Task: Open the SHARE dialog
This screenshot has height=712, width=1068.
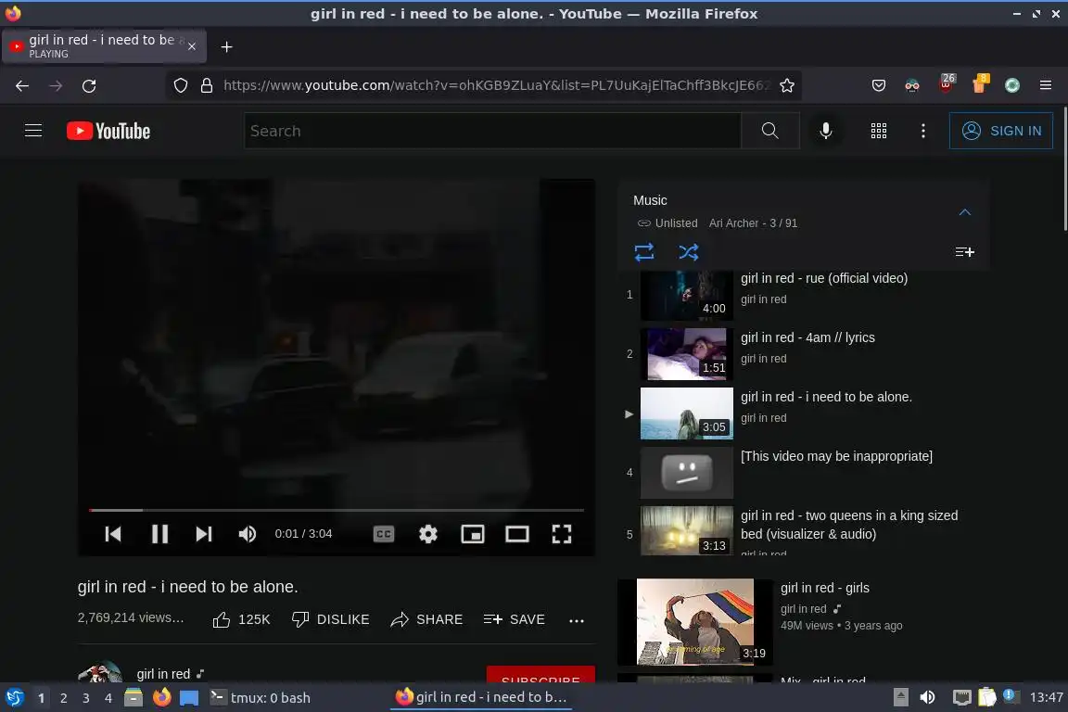Action: [x=427, y=619]
